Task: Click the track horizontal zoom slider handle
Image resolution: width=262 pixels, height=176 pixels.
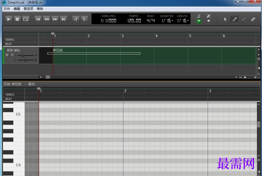Action: tap(245, 77)
